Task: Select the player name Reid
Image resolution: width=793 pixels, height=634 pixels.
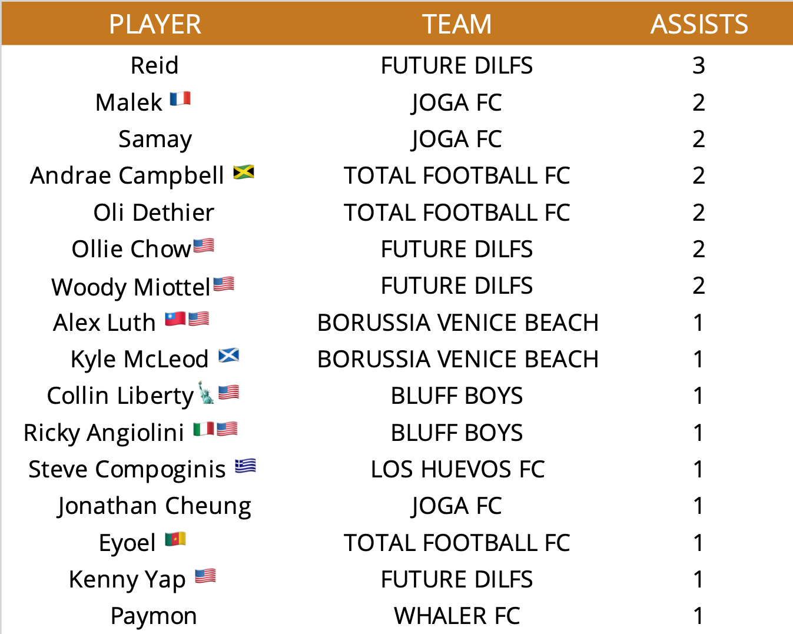Action: coord(154,65)
